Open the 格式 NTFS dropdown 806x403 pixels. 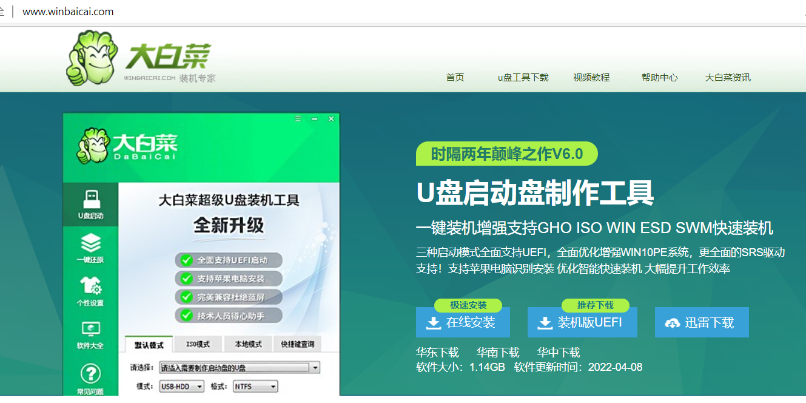[255, 386]
